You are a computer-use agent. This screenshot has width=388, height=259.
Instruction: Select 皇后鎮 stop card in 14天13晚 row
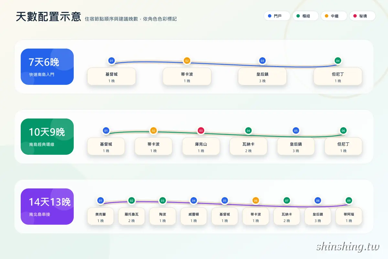[x=318, y=216]
